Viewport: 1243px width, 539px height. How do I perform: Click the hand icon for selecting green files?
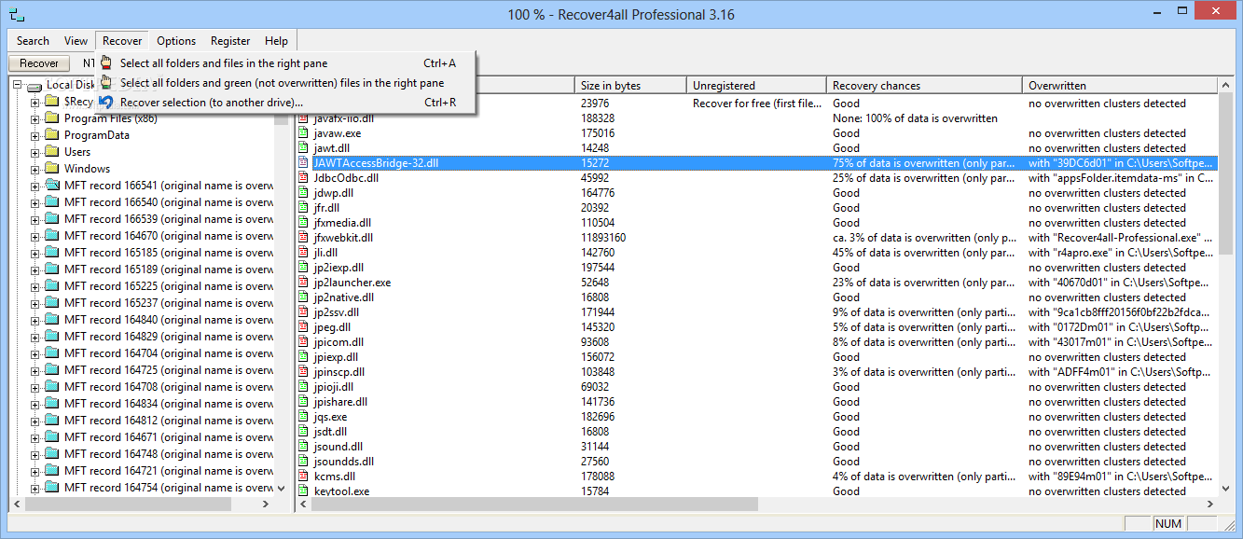(x=106, y=83)
